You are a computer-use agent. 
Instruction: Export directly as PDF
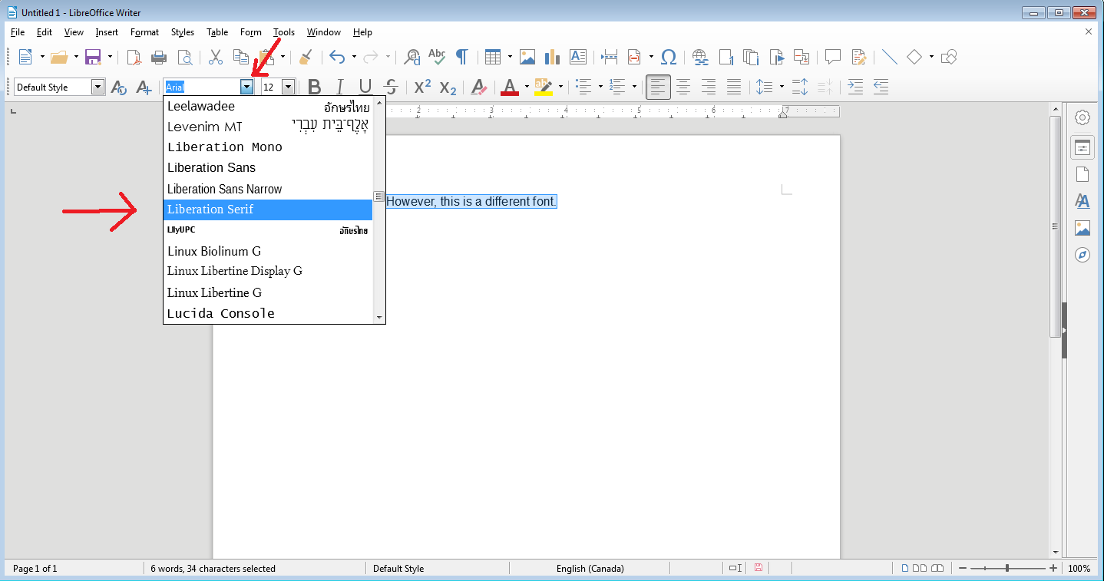(134, 57)
